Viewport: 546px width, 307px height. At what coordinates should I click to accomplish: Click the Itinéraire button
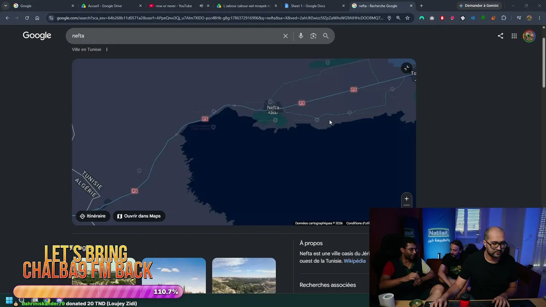[x=93, y=216]
